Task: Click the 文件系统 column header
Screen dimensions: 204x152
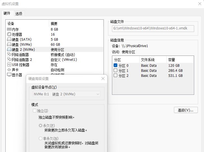Action: click(148, 60)
